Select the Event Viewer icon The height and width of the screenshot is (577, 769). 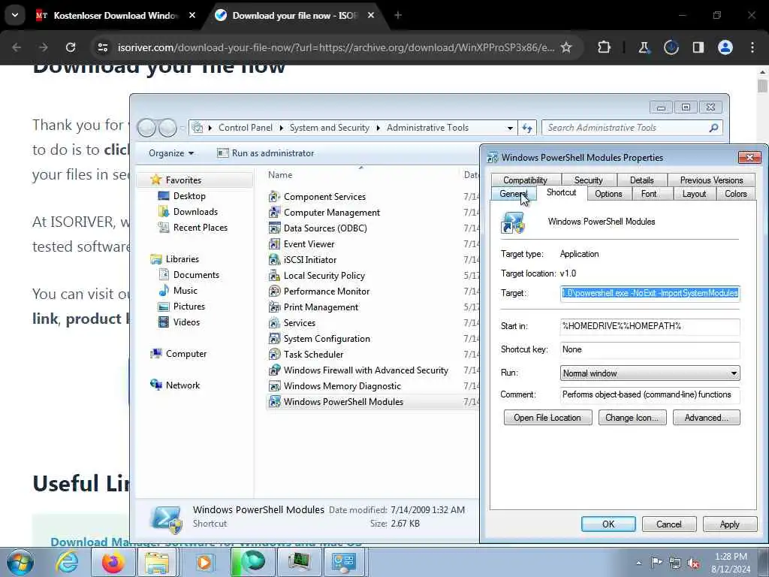[x=275, y=244]
